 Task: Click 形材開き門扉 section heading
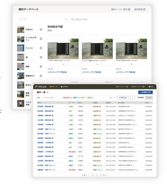(55, 27)
